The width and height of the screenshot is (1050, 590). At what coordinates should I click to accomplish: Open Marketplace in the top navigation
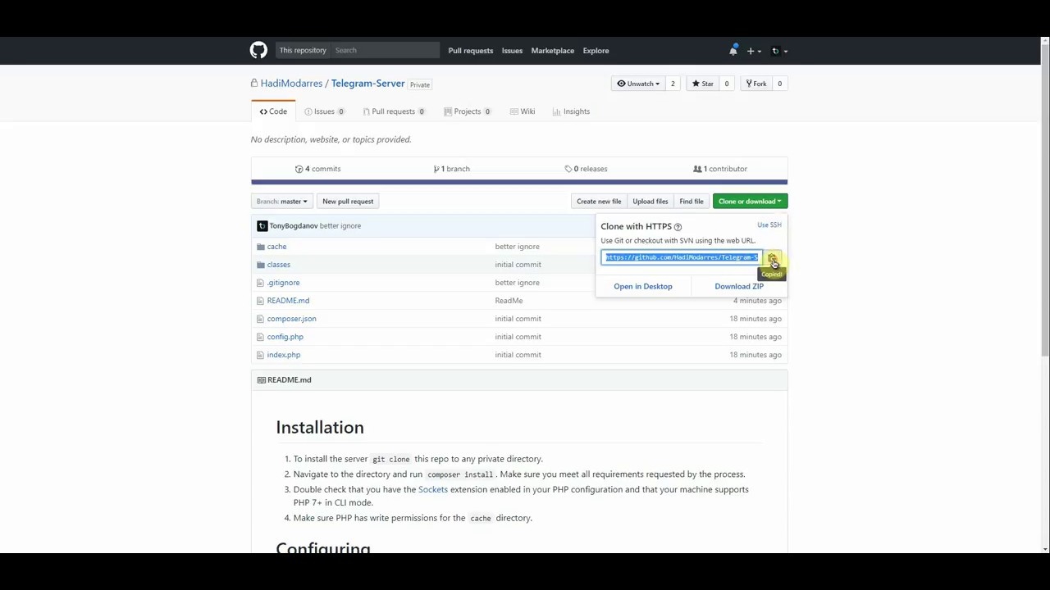point(553,51)
